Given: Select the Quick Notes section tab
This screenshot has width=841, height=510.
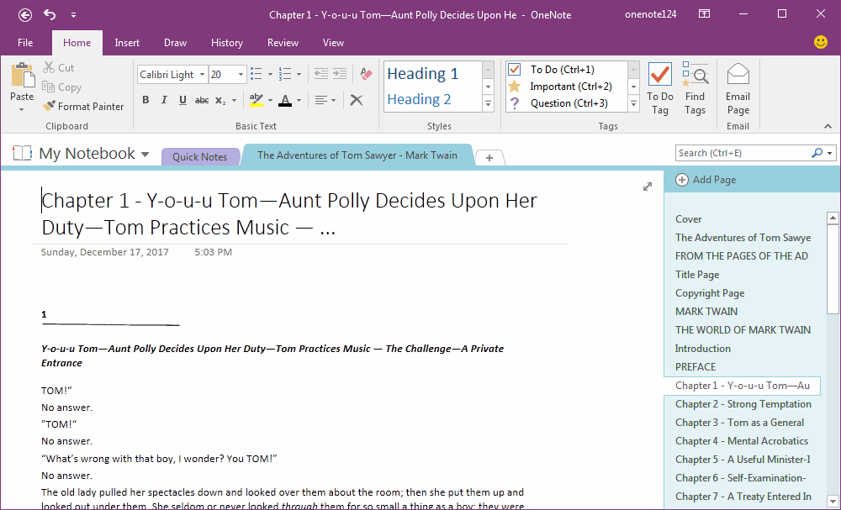Looking at the screenshot, I should [199, 157].
